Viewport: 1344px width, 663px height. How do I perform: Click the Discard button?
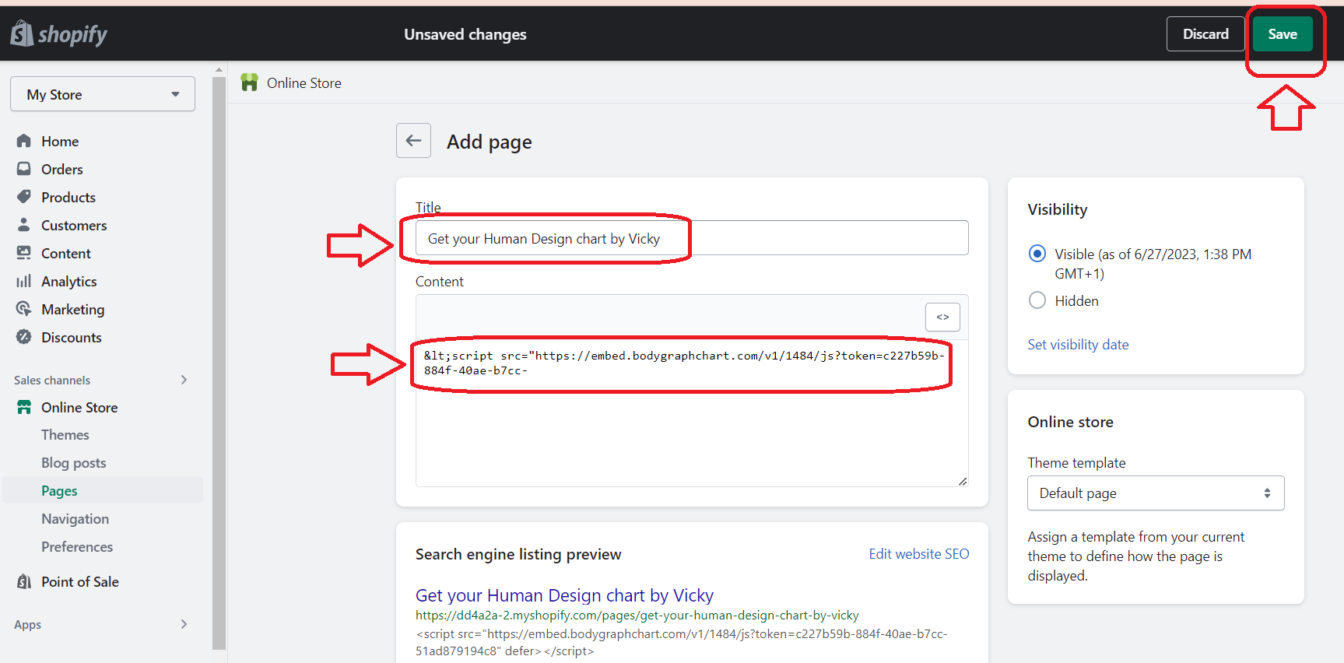coord(1205,33)
